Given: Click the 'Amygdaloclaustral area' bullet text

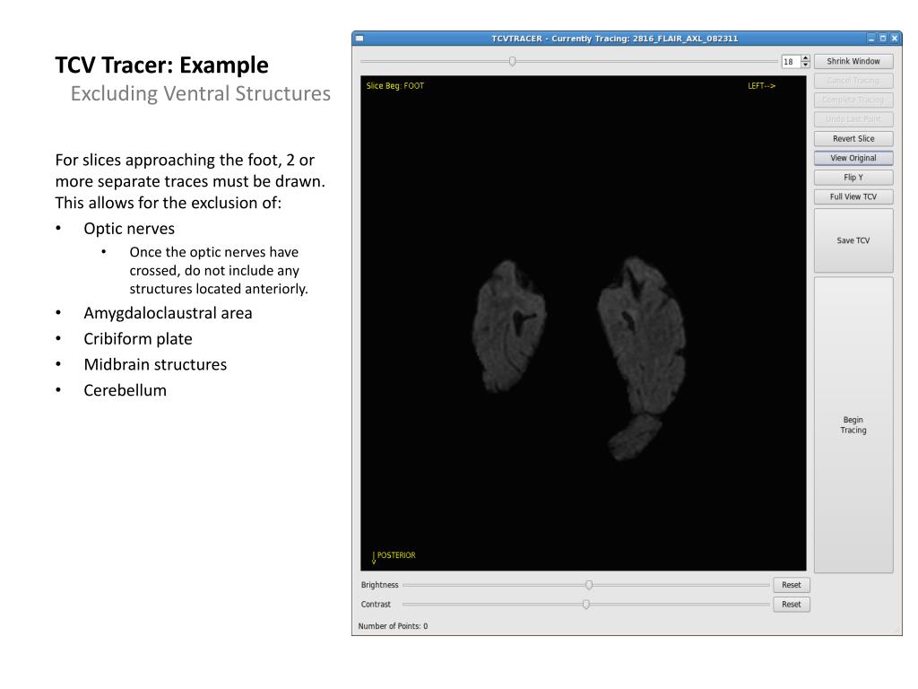Looking at the screenshot, I should click(x=168, y=313).
